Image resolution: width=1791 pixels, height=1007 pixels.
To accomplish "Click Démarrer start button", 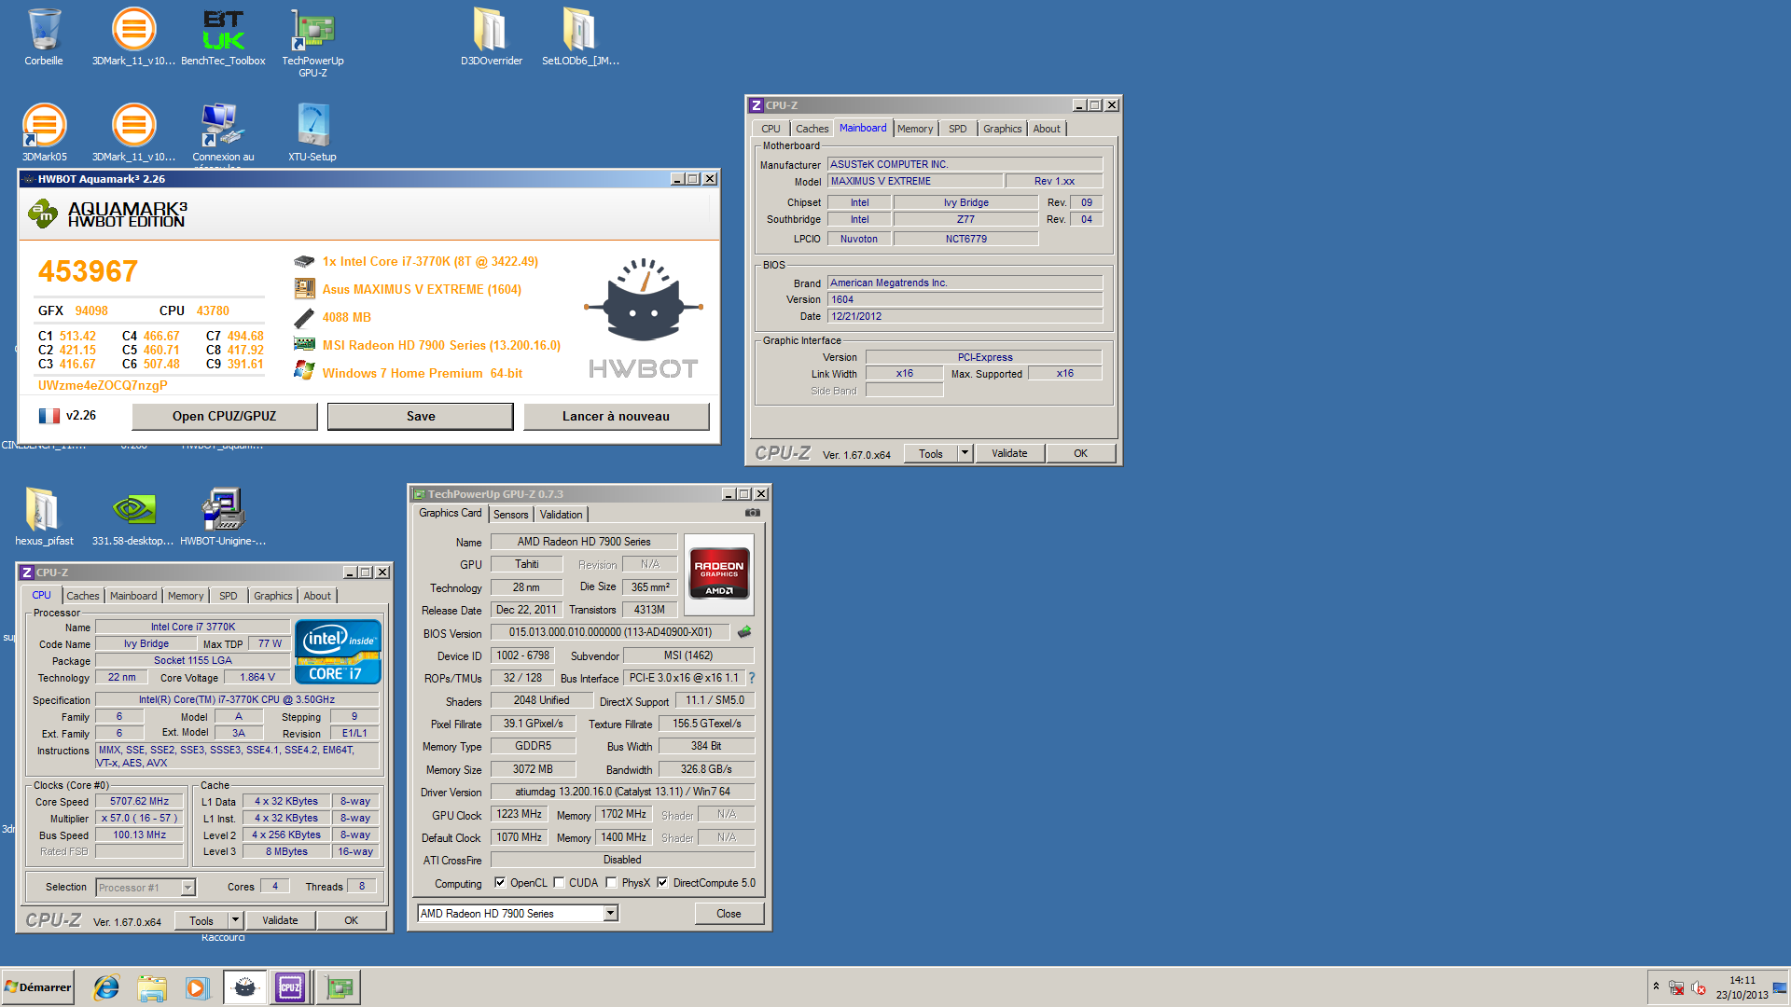I will point(38,987).
